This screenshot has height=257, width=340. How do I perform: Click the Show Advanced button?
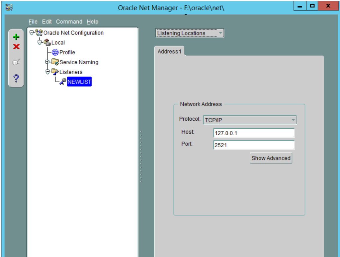271,158
